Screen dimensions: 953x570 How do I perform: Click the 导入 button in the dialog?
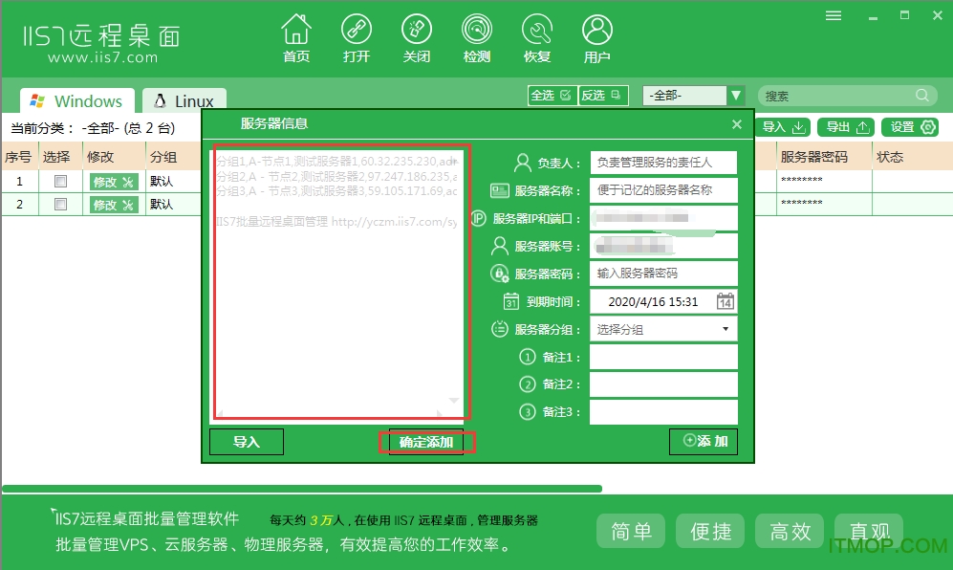[247, 442]
